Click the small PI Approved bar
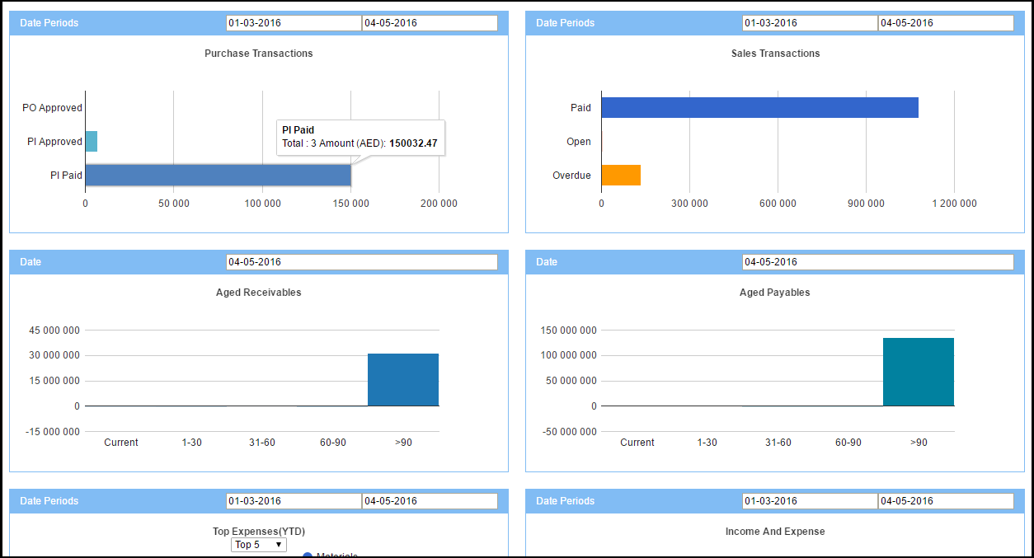This screenshot has width=1034, height=558. (x=91, y=142)
